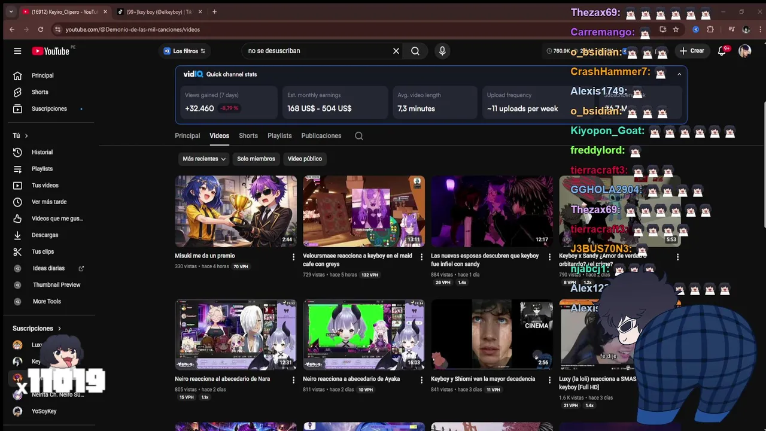Close the Keyiro_Clipero YouTube browser tab
The image size is (766, 431).
coord(105,11)
